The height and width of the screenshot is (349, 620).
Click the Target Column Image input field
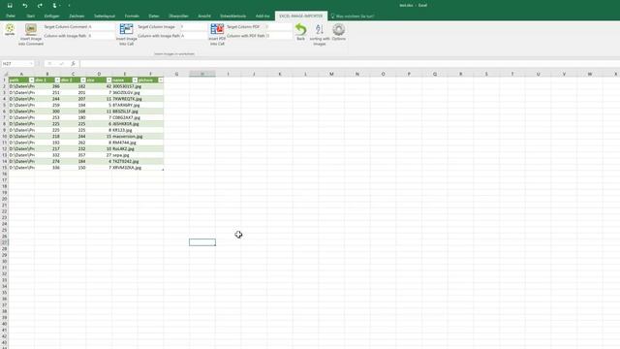click(193, 27)
